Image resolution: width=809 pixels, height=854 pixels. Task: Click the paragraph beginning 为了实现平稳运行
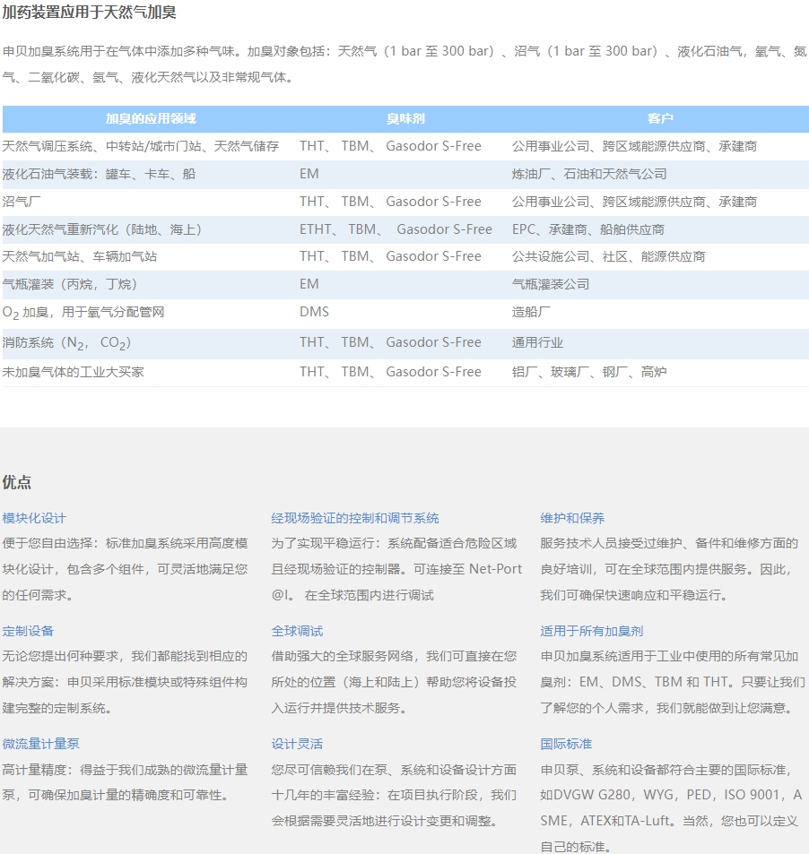click(x=396, y=569)
